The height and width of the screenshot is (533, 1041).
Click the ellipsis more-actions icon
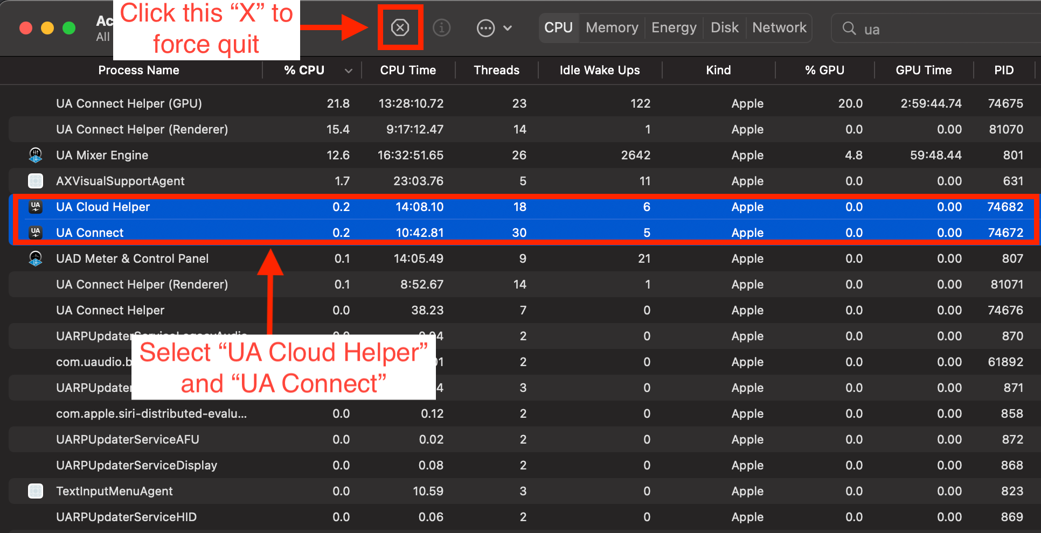tap(485, 28)
